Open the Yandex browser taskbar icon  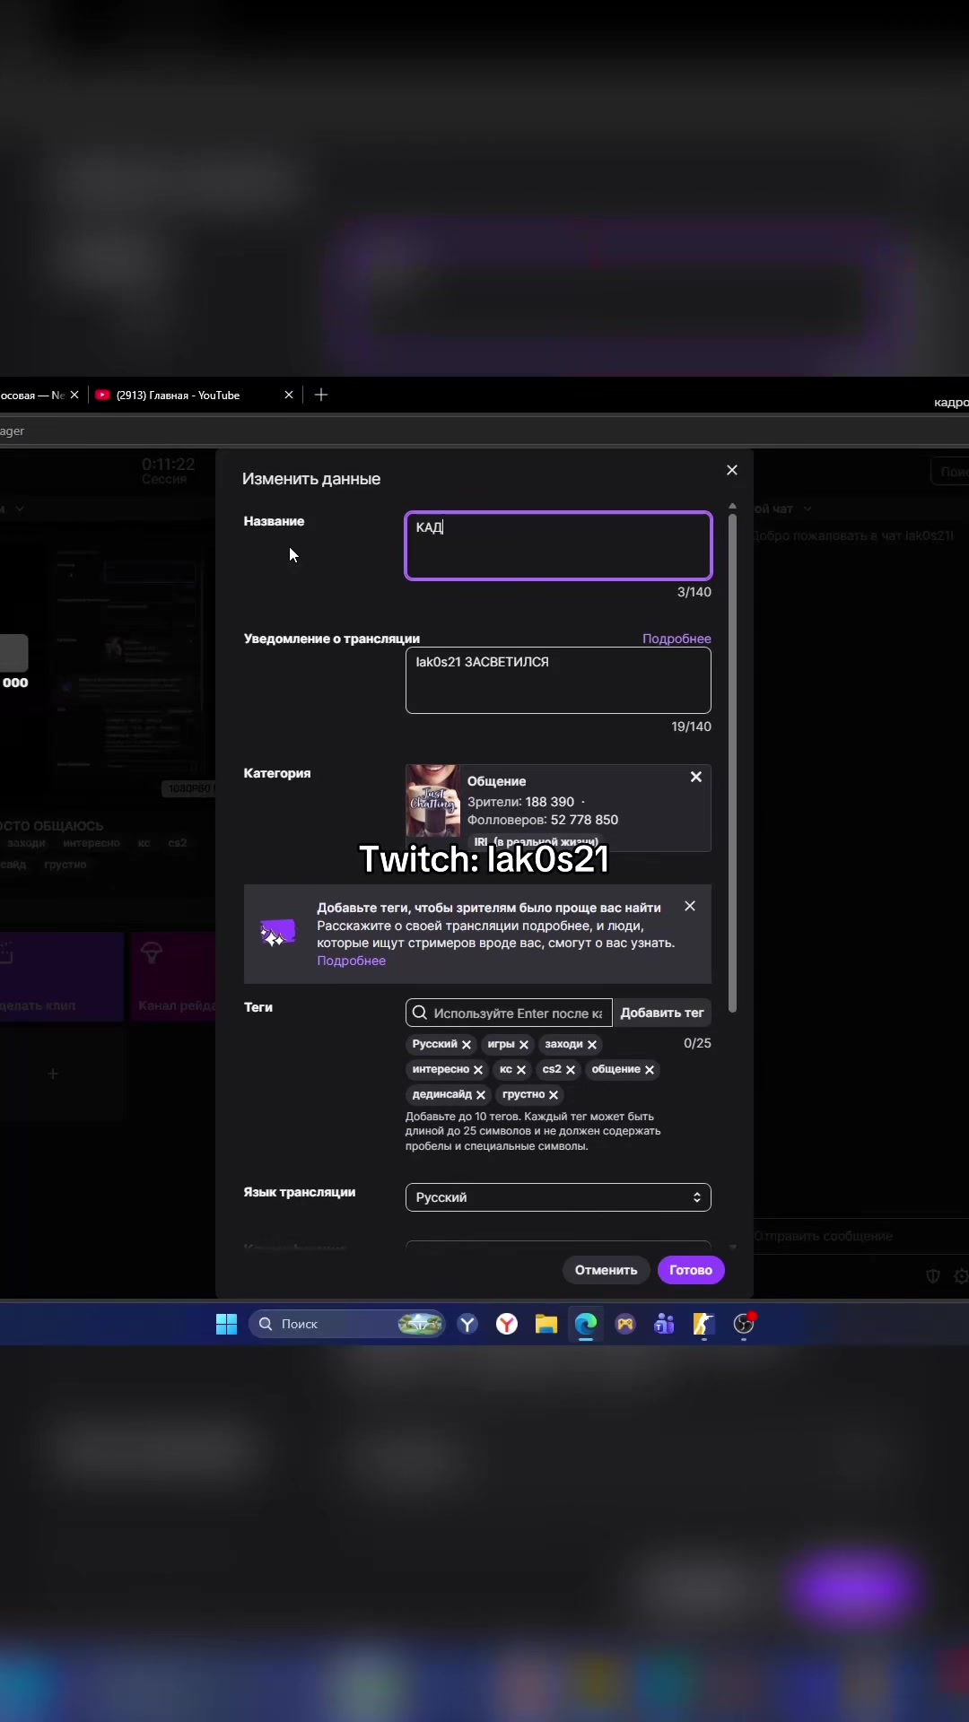pyautogui.click(x=507, y=1324)
